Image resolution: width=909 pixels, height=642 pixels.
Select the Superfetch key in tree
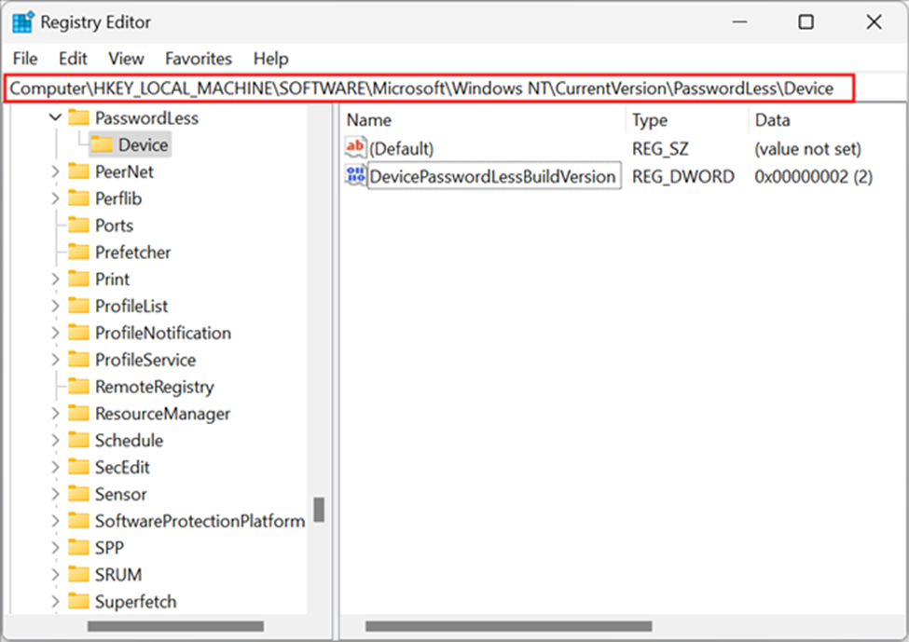[x=136, y=601]
